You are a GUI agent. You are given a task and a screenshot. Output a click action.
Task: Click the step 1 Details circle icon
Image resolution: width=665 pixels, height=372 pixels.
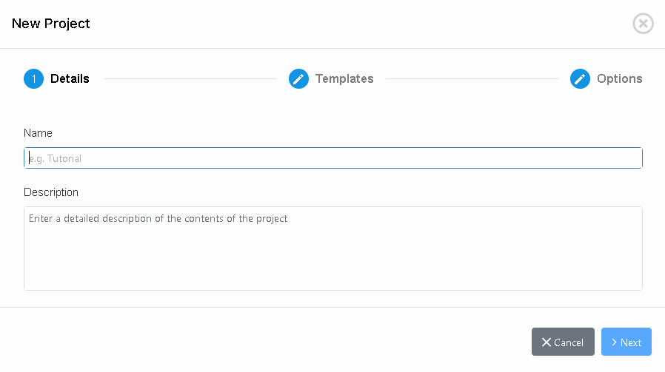[34, 78]
